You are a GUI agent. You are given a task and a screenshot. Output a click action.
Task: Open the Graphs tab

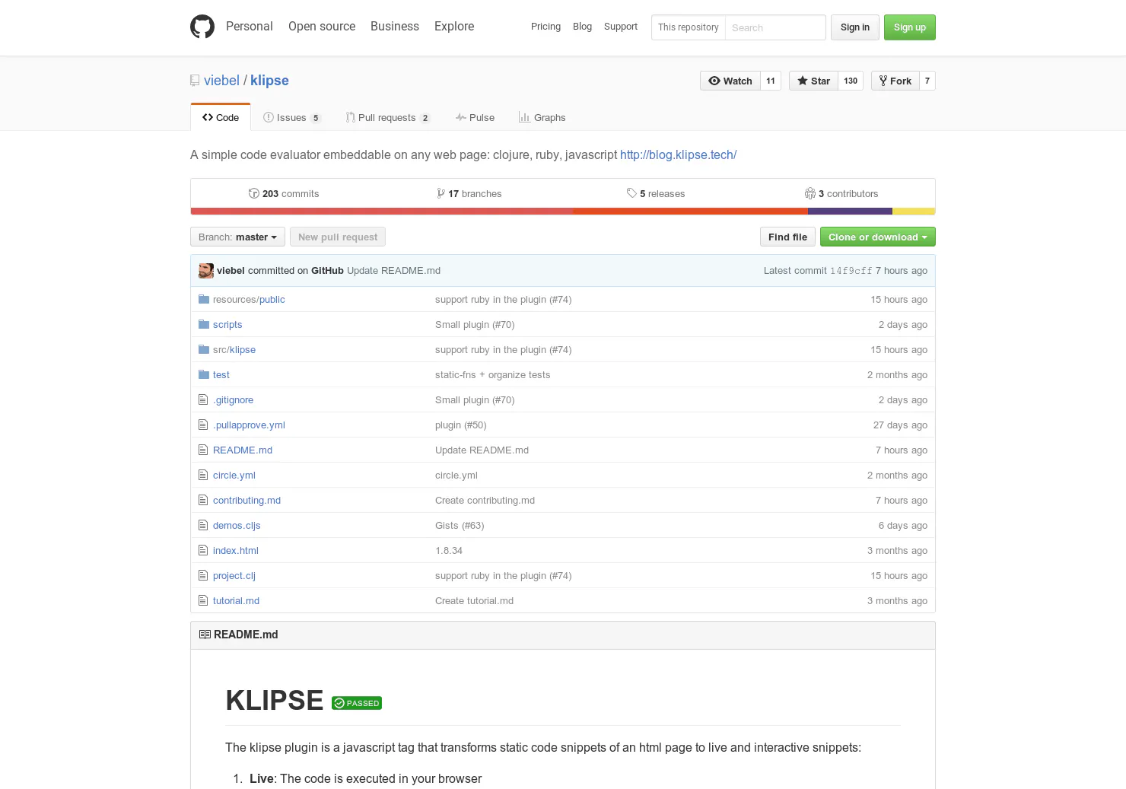point(542,117)
